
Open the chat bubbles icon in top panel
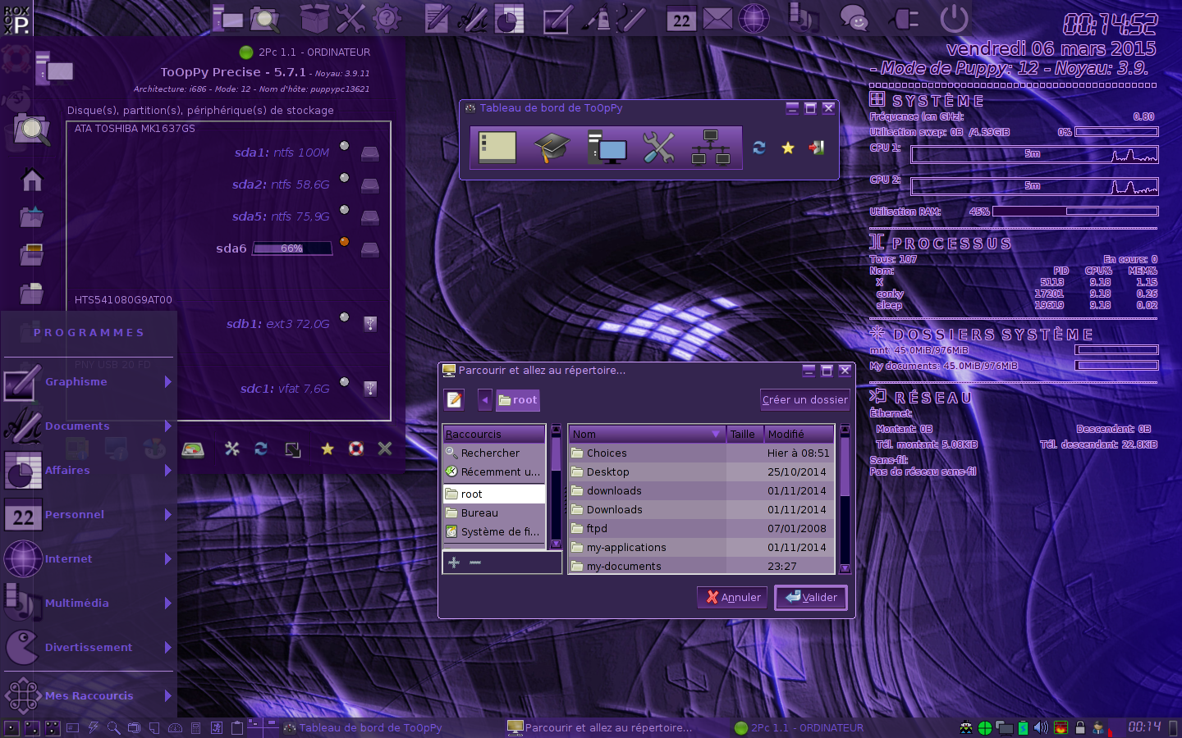point(854,18)
